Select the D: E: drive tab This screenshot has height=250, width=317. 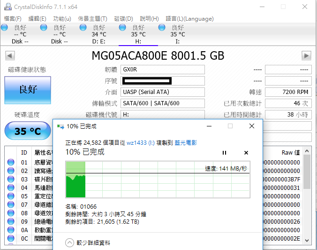point(98,34)
